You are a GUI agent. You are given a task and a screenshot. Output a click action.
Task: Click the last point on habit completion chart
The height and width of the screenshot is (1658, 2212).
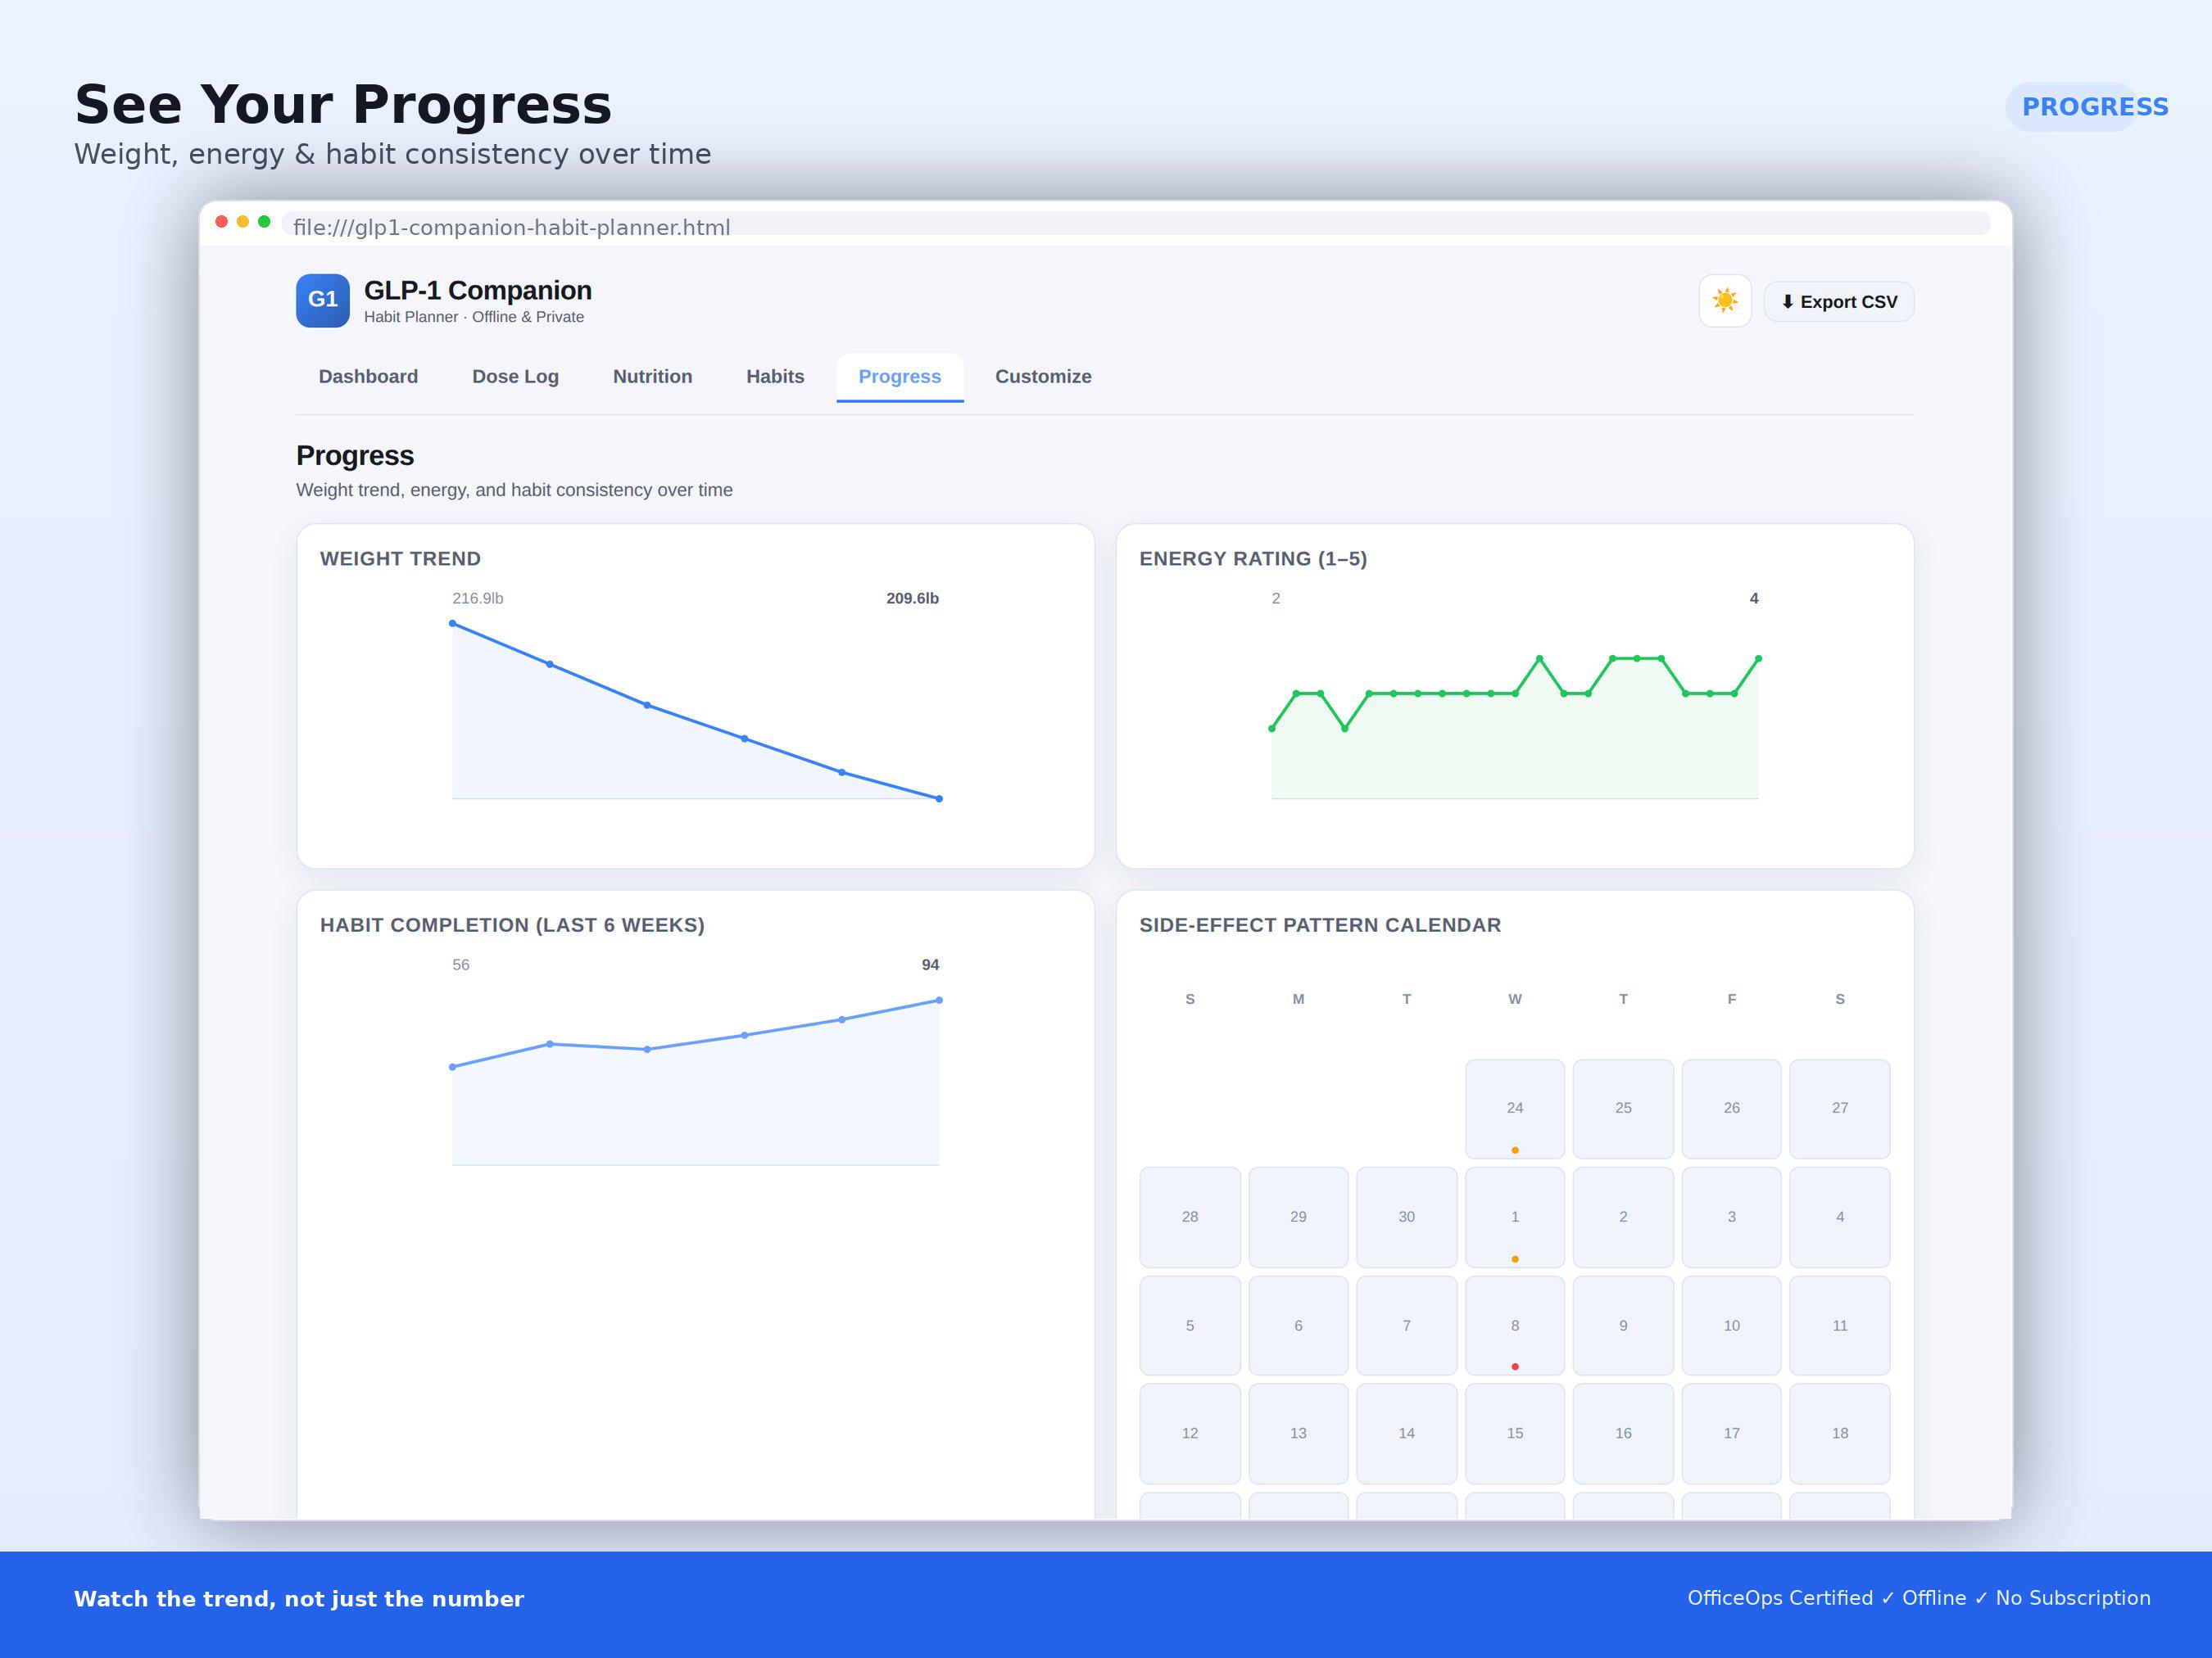939,1001
